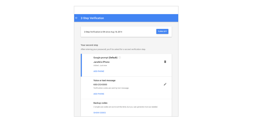Screen dimensions: 265x126
Task: Go back using the header arrow
Action: [x=77, y=18]
